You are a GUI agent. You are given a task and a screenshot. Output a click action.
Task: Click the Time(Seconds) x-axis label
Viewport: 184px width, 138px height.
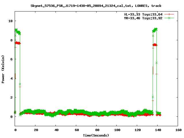[x=96, y=135]
